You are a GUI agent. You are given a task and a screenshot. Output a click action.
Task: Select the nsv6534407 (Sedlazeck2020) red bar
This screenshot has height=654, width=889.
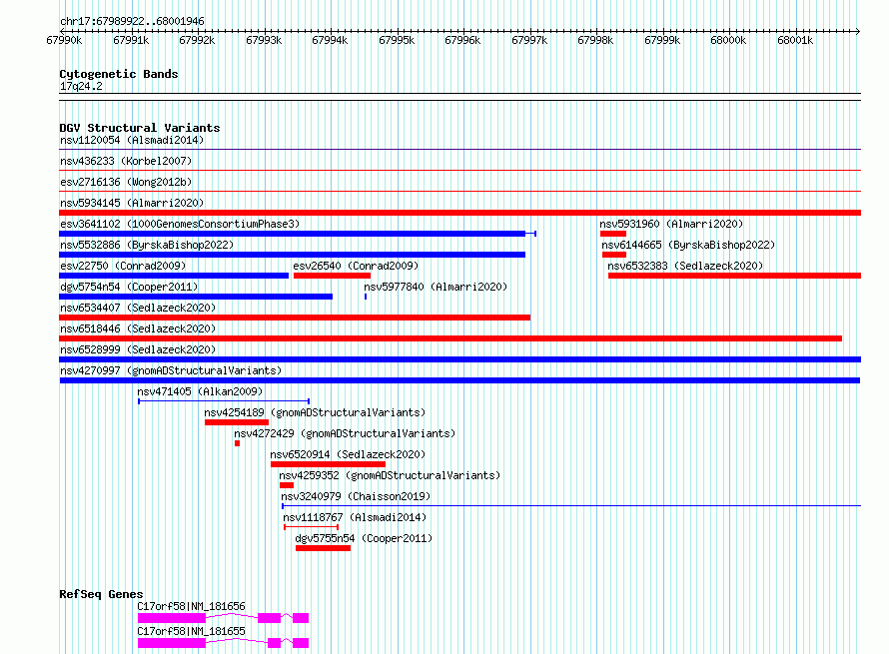(x=295, y=318)
